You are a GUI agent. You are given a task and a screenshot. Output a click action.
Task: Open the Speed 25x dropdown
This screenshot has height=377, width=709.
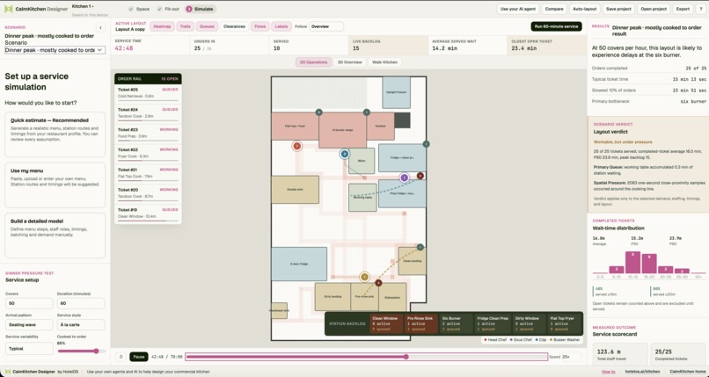tap(570, 357)
